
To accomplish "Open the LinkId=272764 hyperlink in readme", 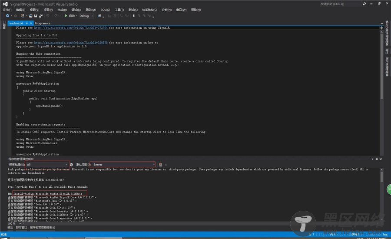I will coord(71,28).
